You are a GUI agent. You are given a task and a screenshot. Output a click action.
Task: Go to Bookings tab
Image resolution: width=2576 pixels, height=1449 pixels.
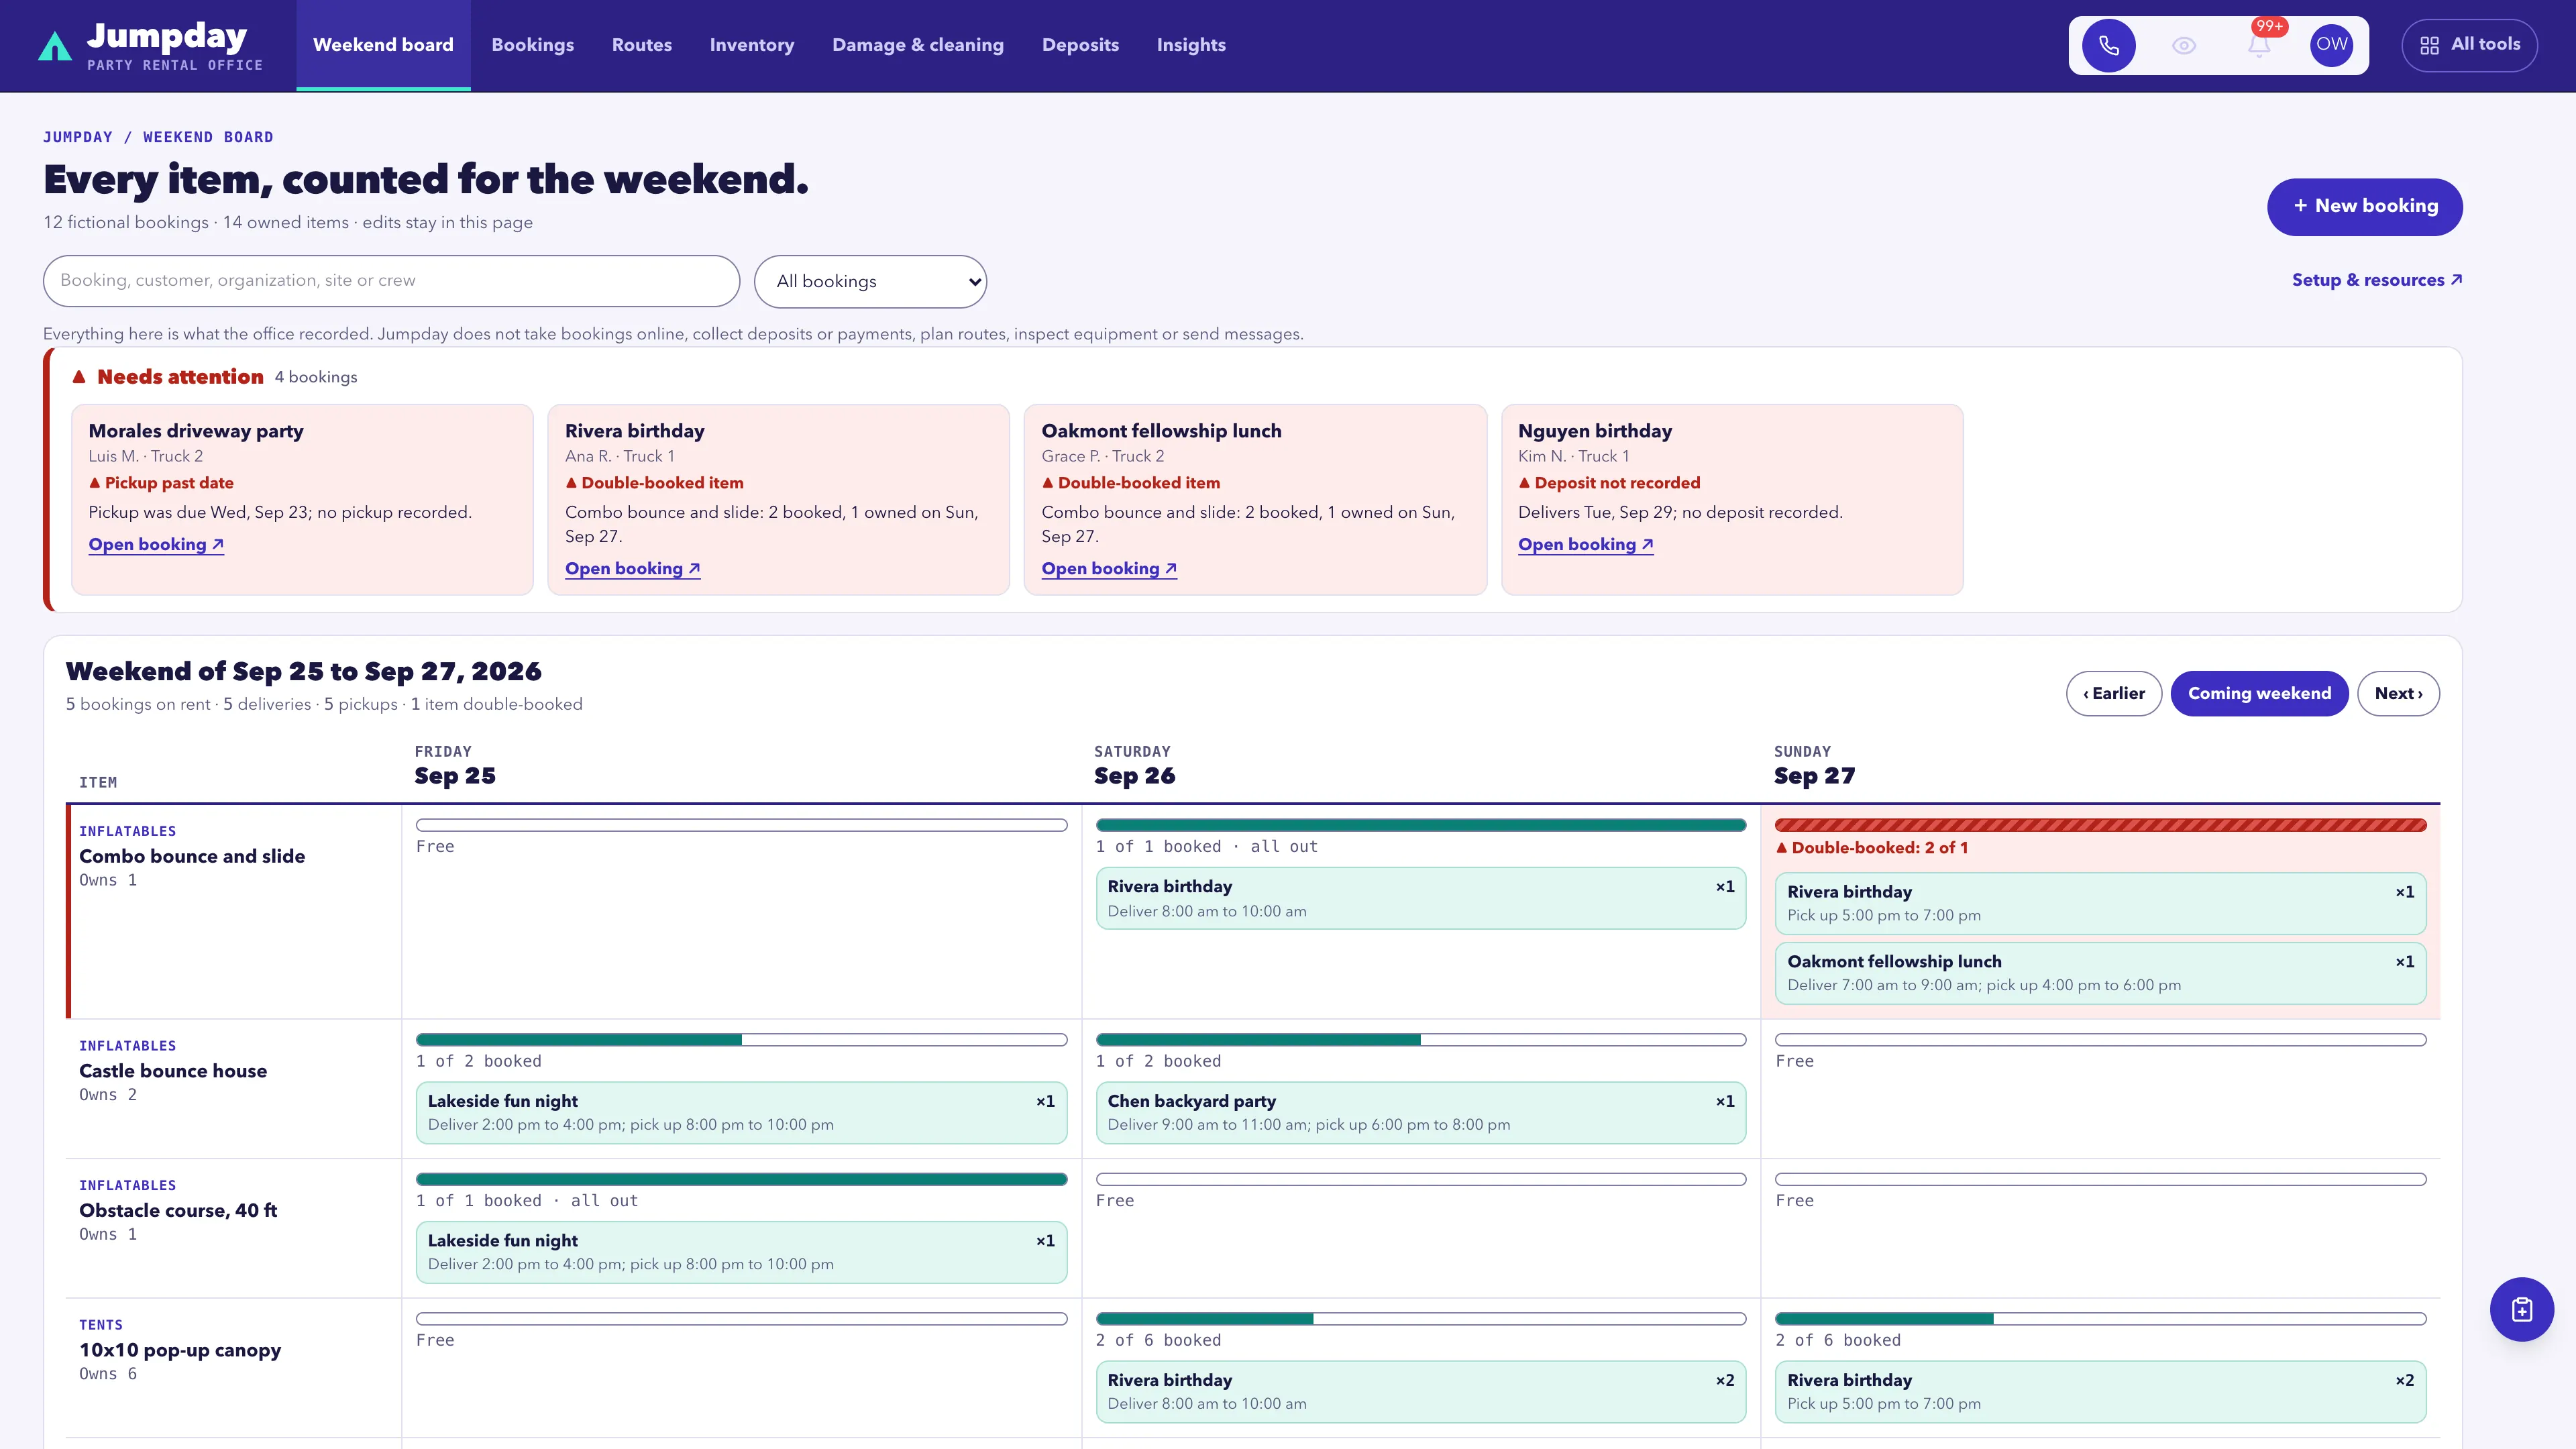(532, 45)
